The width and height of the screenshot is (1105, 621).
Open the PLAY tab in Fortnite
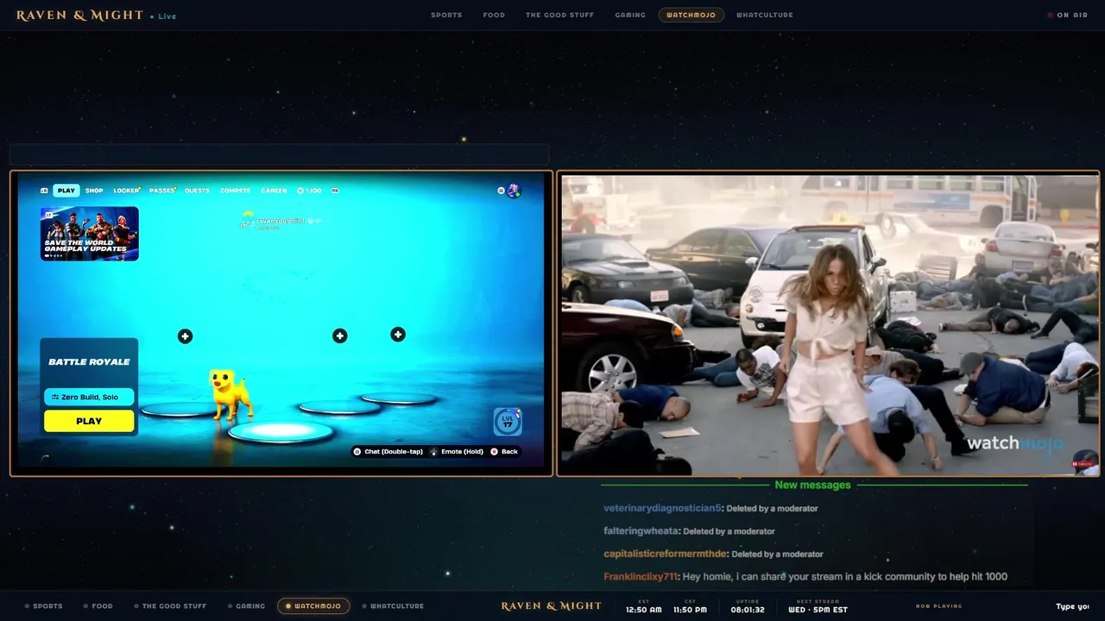66,191
